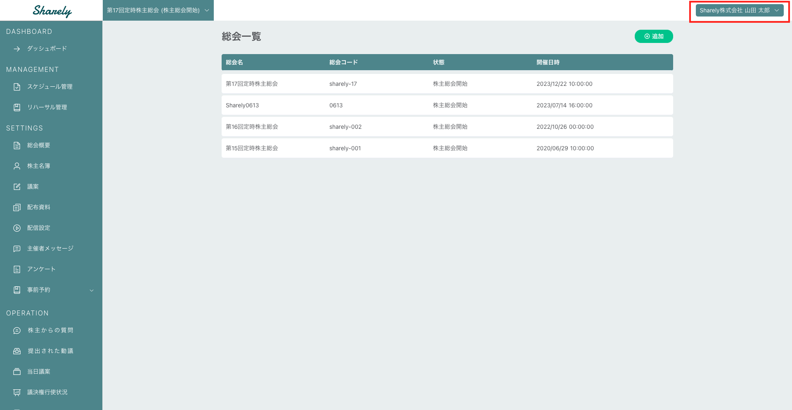Screen dimensions: 792x410
Task: Click the 株主名簿 person icon
Action: point(17,166)
